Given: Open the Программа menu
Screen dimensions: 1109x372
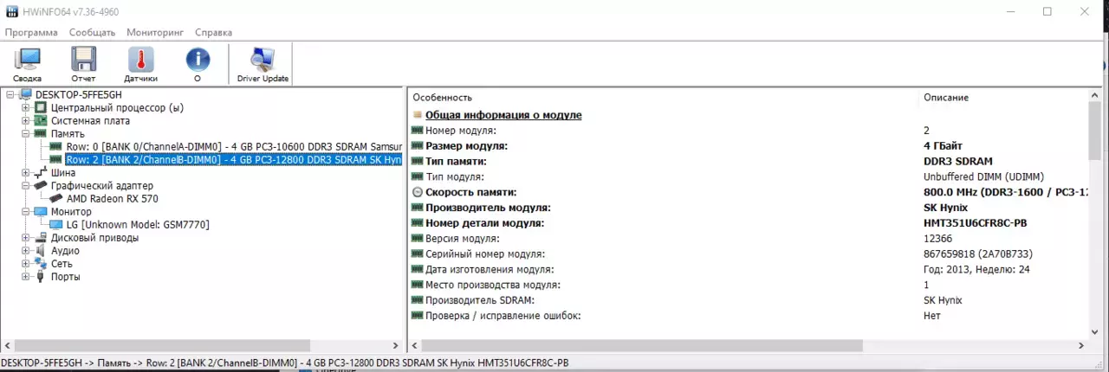Looking at the screenshot, I should [31, 32].
